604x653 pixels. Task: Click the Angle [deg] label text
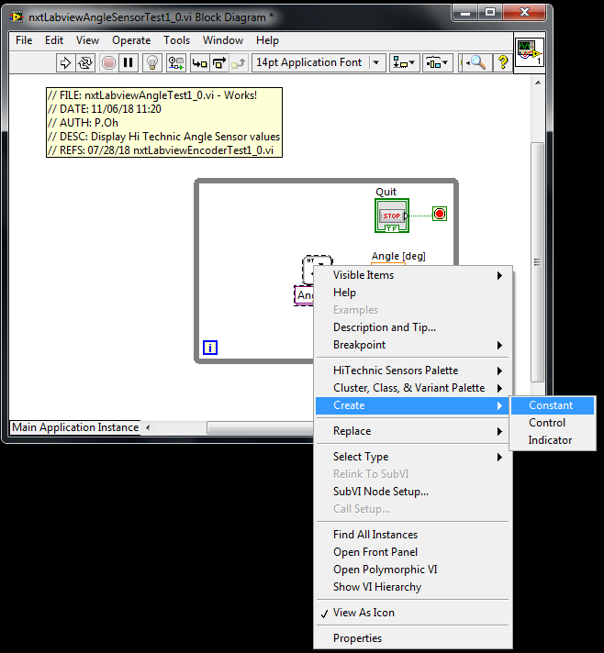[x=398, y=256]
